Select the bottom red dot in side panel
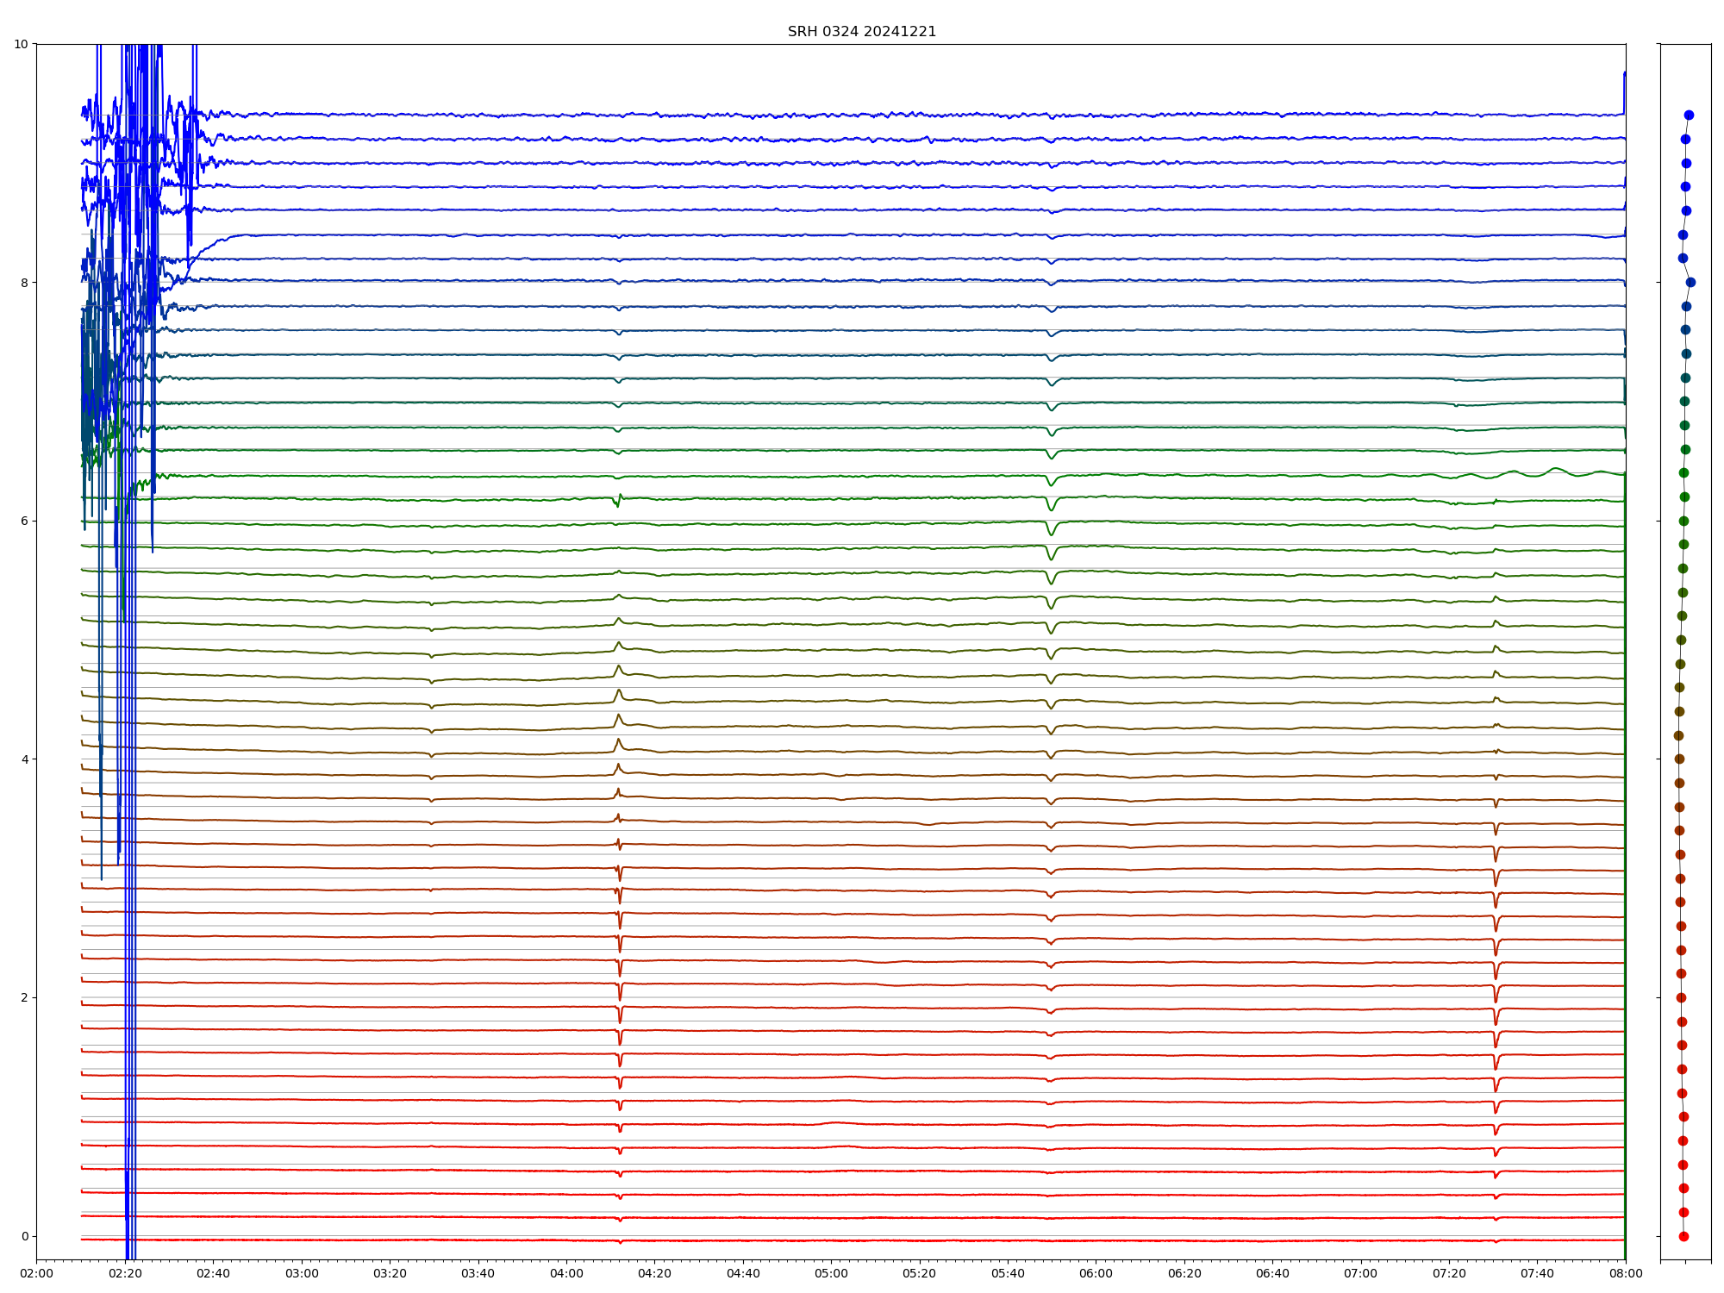Viewport: 1724px width, 1293px height. tap(1683, 1236)
